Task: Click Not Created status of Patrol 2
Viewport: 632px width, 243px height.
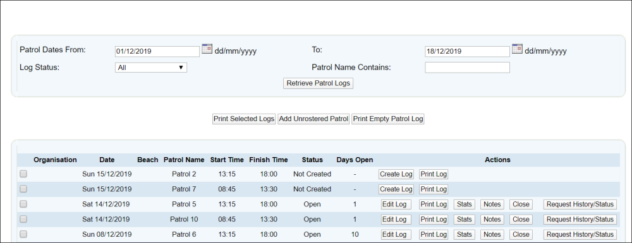Action: (312, 174)
